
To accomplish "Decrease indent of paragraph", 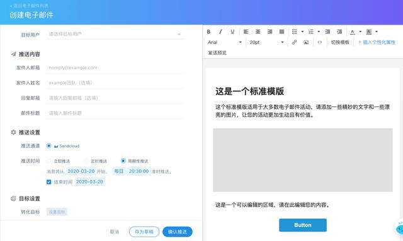I will tap(327, 31).
